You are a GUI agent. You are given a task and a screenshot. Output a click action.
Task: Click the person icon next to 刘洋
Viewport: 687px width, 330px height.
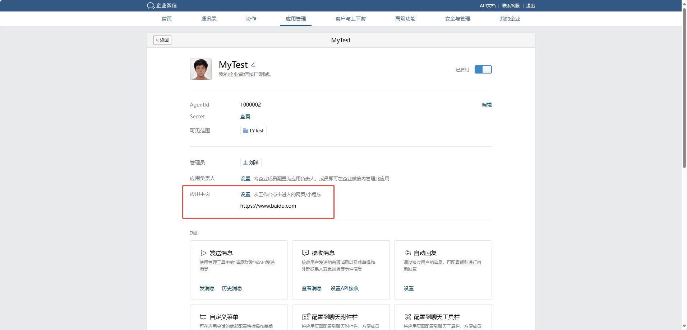[245, 162]
